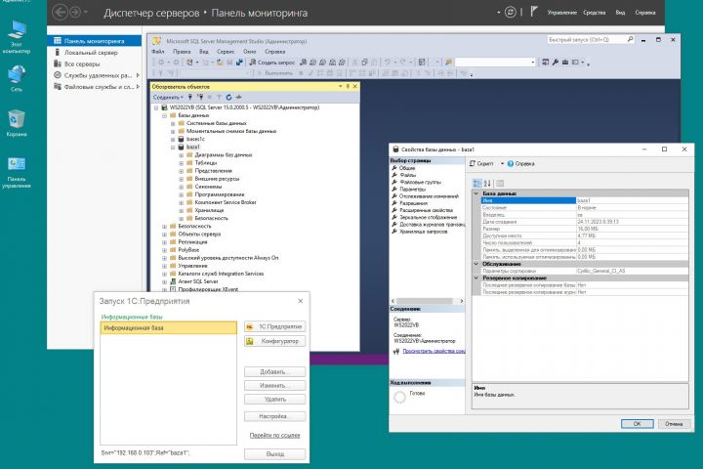Open the Скрипт dropdown arrow

pos(504,163)
